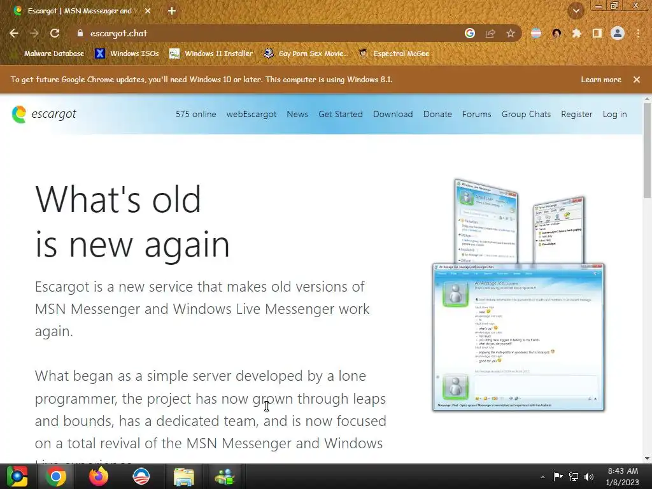Click the 575 online counter

[196, 114]
